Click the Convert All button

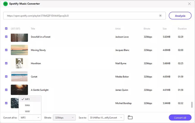point(180,117)
